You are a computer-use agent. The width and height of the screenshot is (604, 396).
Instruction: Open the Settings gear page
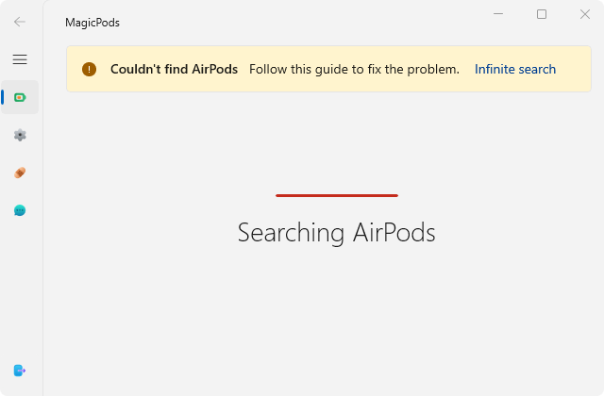(x=20, y=135)
